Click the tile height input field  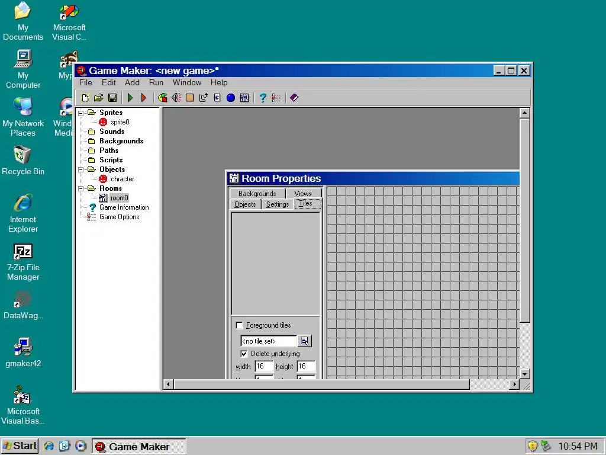(306, 366)
